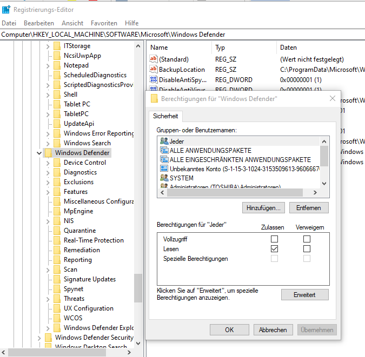This screenshot has height=357, width=365.
Task: Expand the Threats tree node
Action: pos(48,299)
